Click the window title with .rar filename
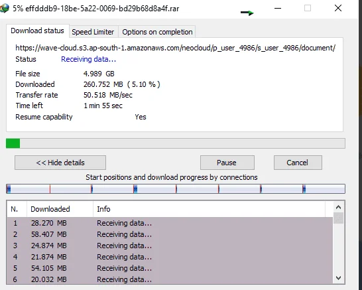The height and width of the screenshot is (290, 362). coord(96,9)
